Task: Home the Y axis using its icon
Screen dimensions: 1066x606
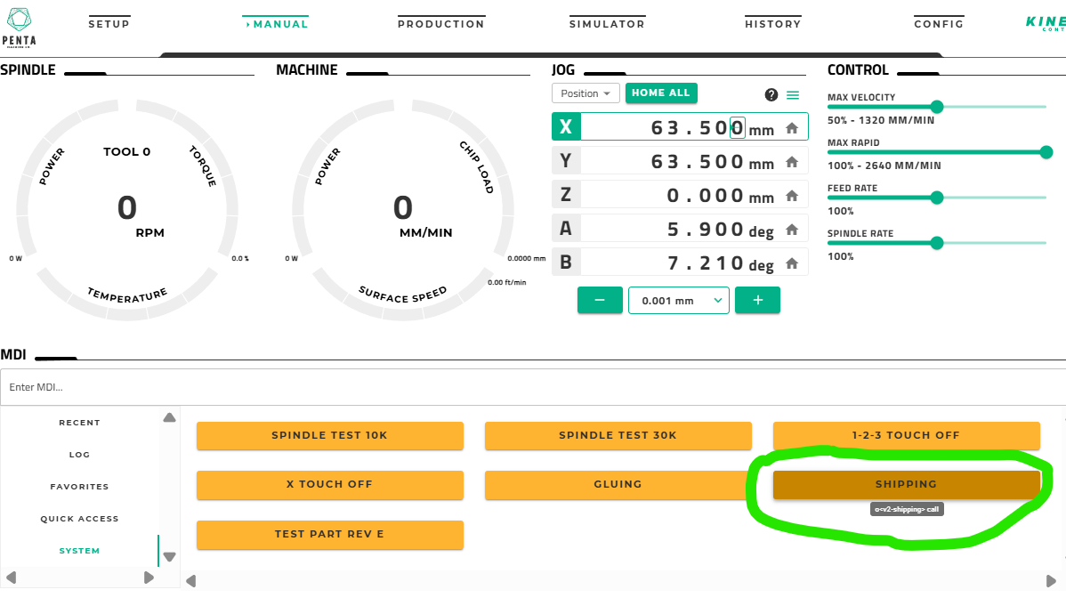Action: (791, 163)
